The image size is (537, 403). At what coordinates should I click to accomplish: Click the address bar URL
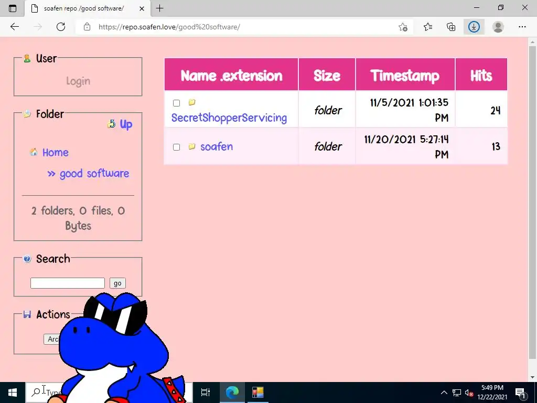point(169,27)
